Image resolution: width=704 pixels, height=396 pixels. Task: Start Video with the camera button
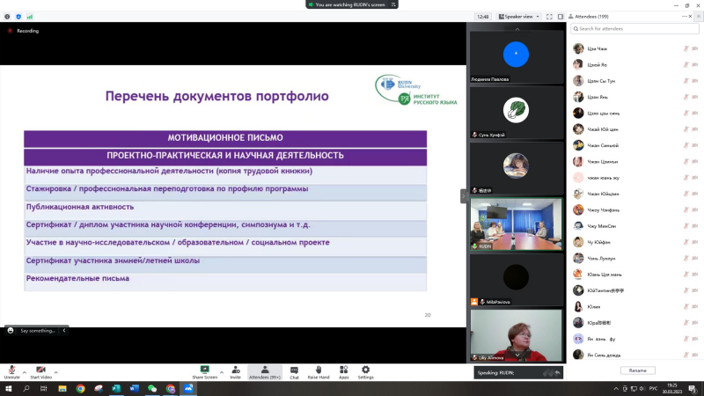click(40, 370)
